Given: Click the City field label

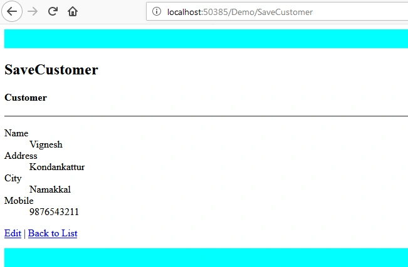Looking at the screenshot, I should tap(13, 178).
